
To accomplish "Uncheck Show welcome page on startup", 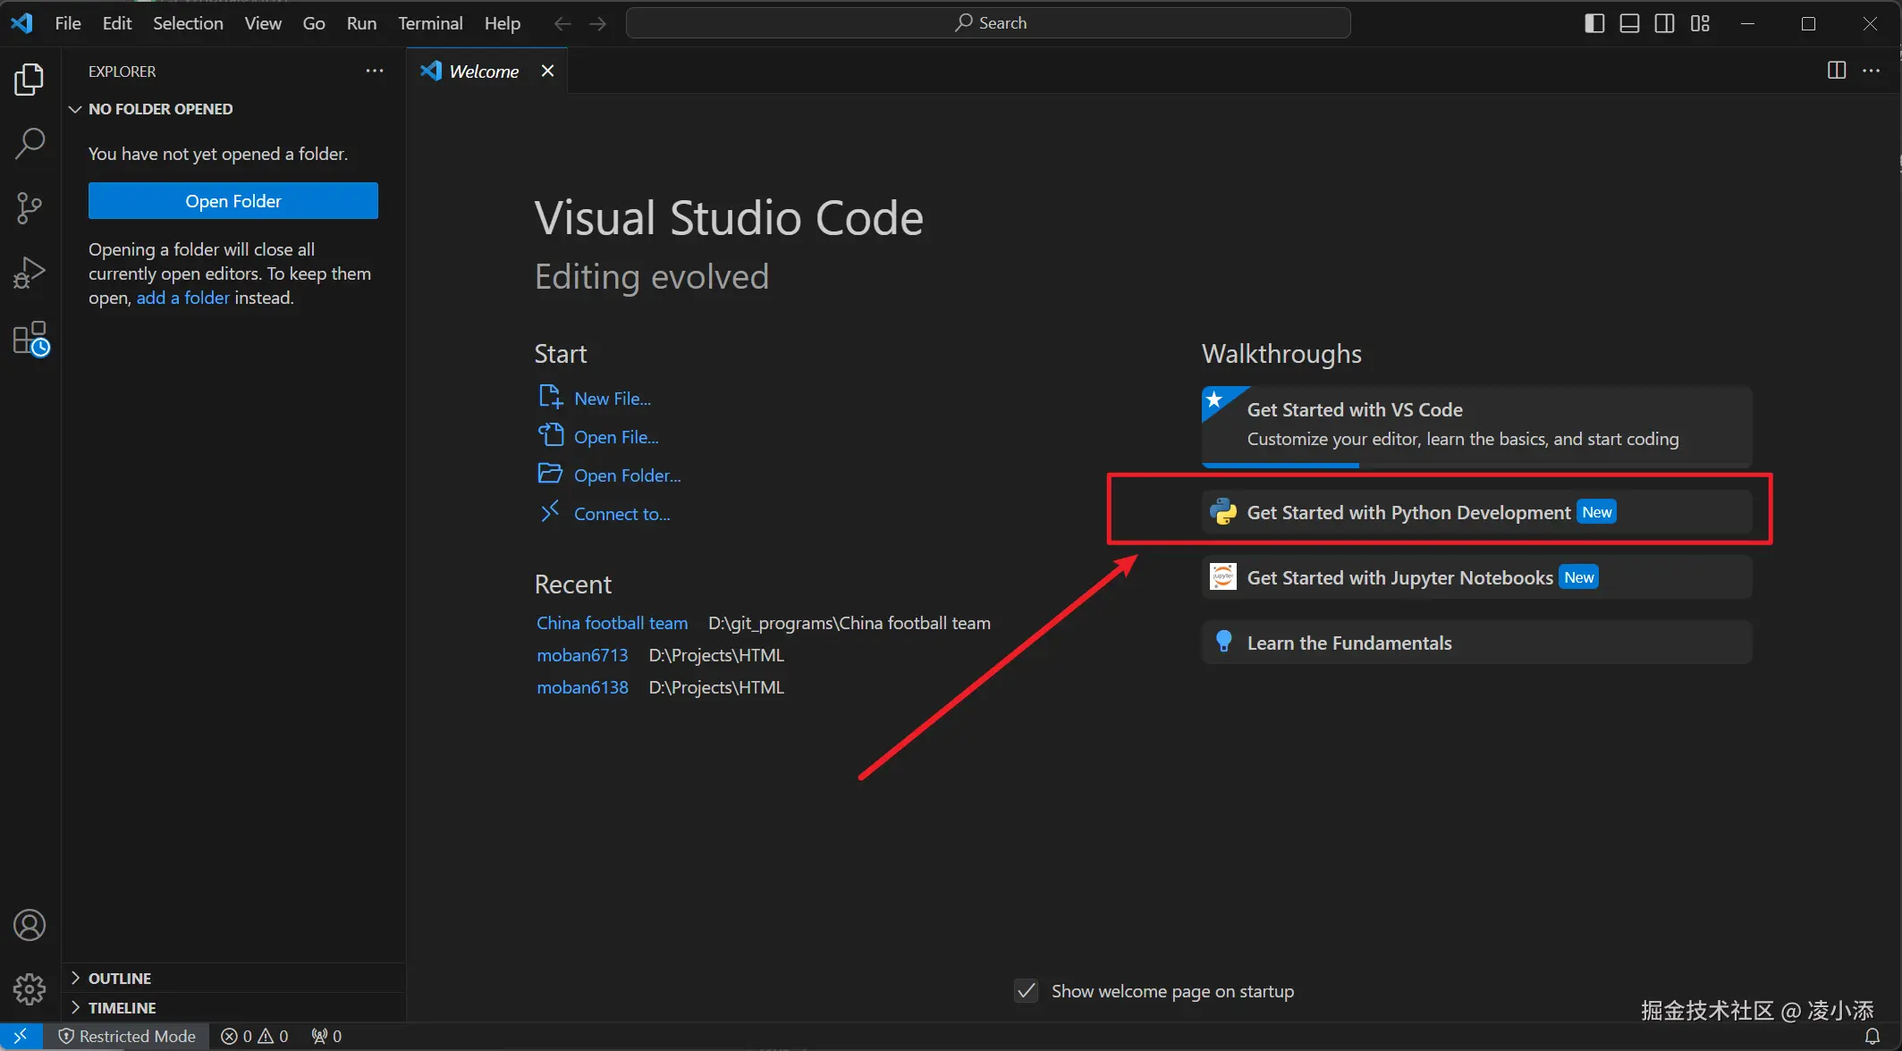I will coord(1027,991).
